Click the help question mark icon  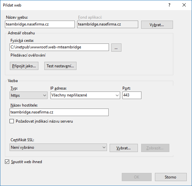coord(169,5)
